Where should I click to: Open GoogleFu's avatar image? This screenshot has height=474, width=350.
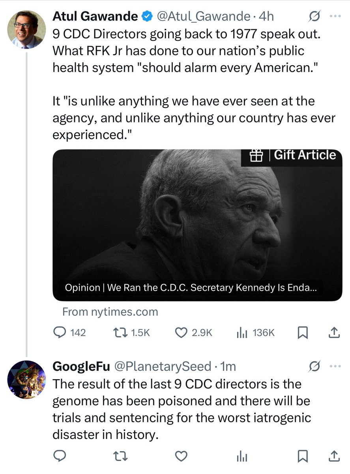coord(25,379)
